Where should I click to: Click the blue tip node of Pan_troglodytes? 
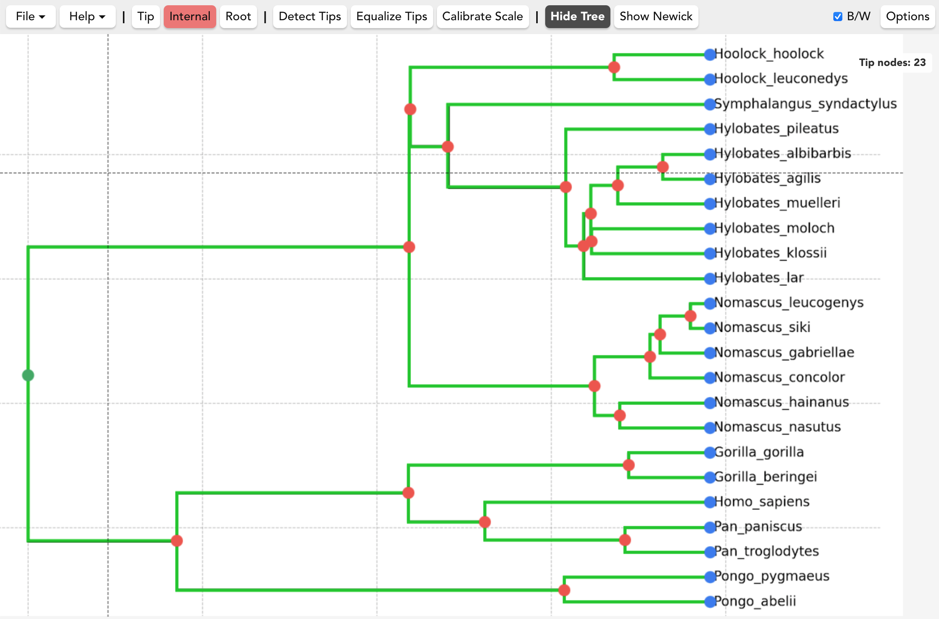click(x=710, y=552)
